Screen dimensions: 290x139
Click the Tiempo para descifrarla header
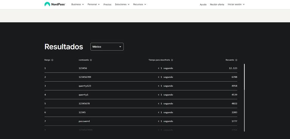[159, 60]
